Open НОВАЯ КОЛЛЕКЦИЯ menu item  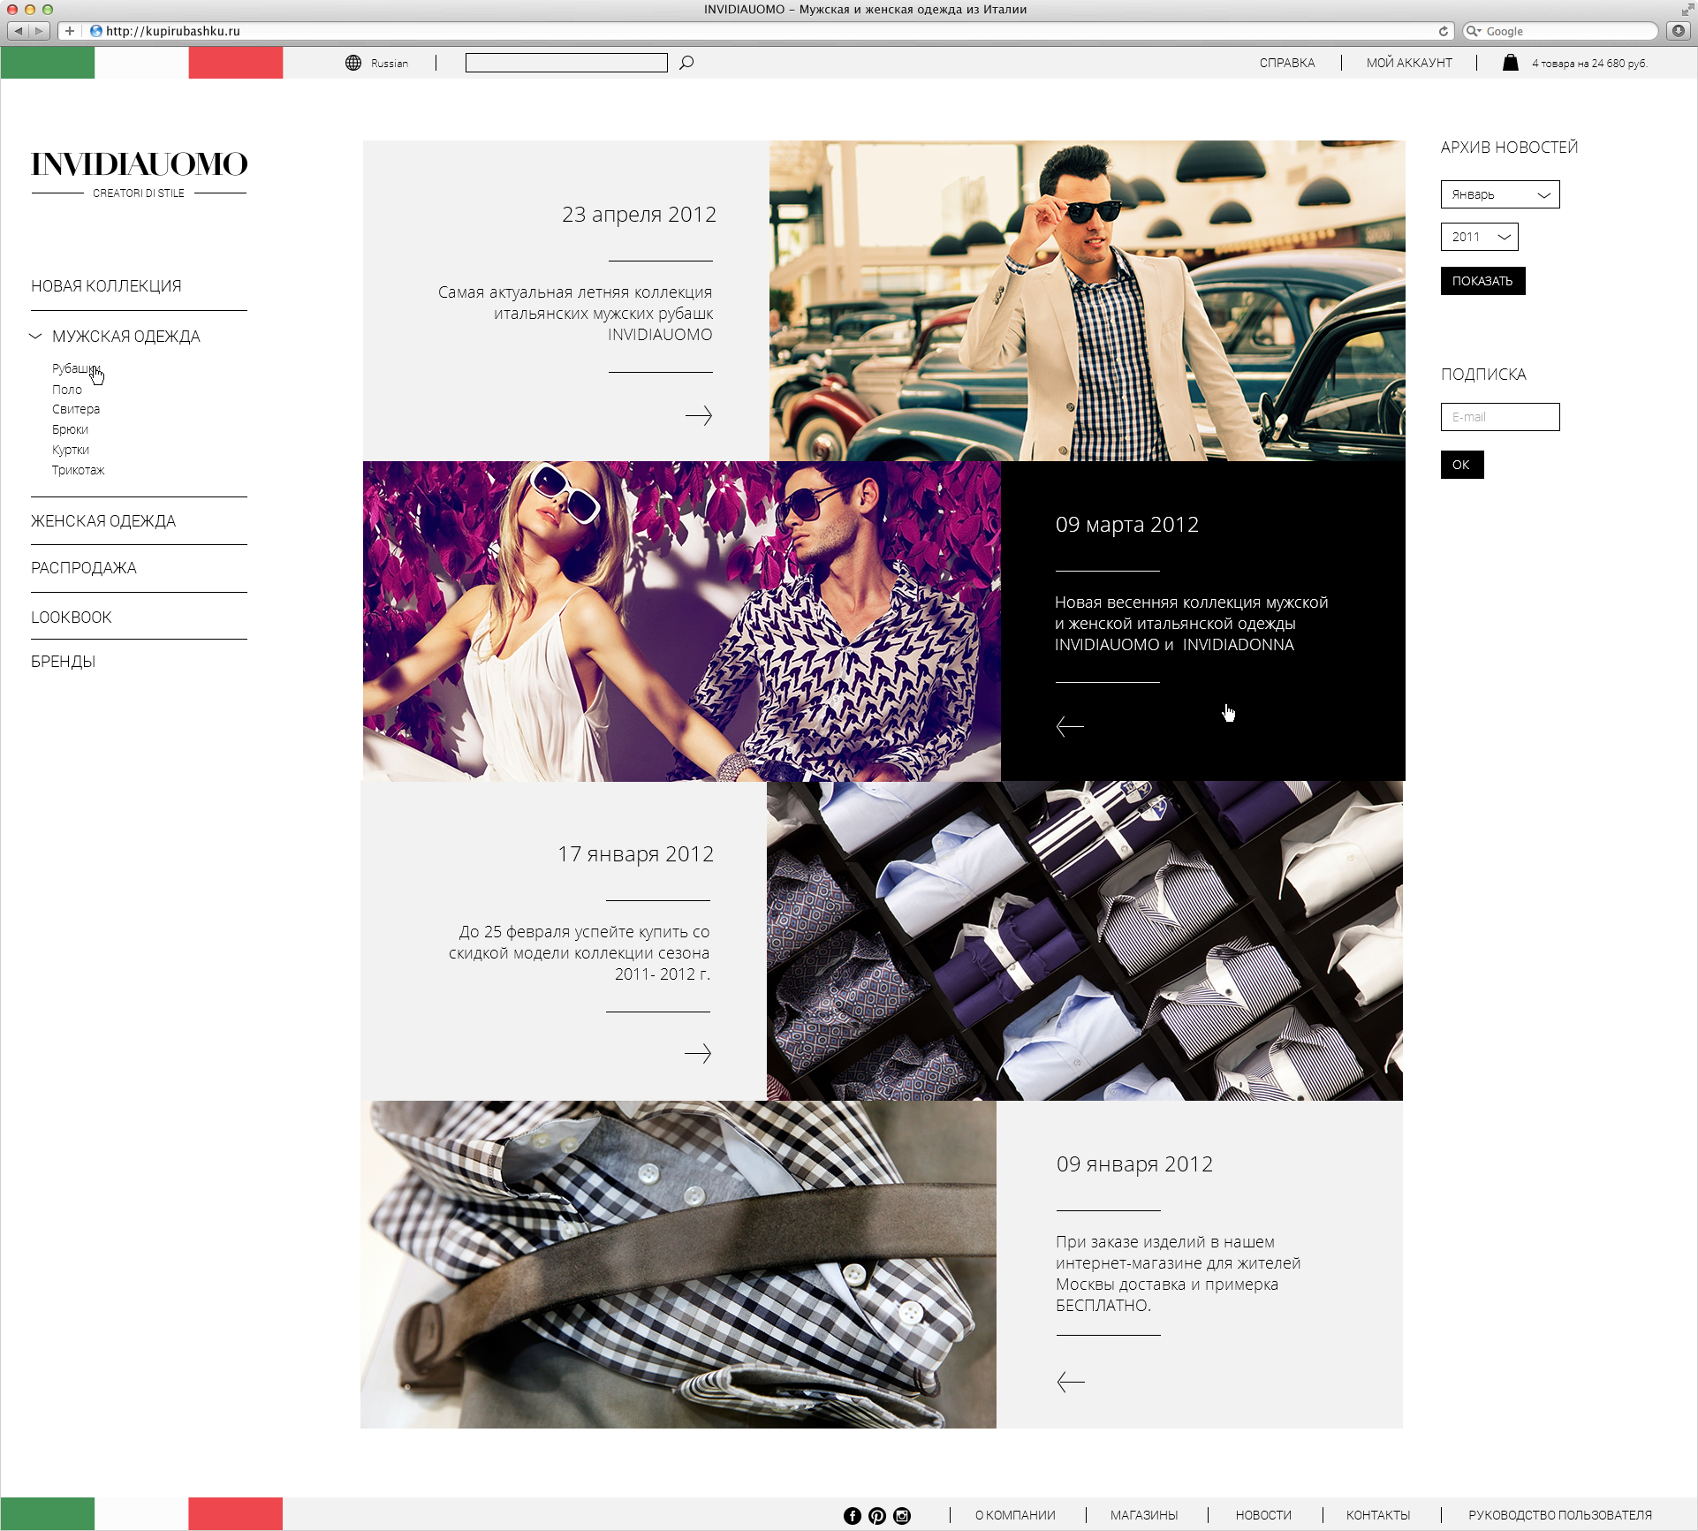tap(106, 286)
